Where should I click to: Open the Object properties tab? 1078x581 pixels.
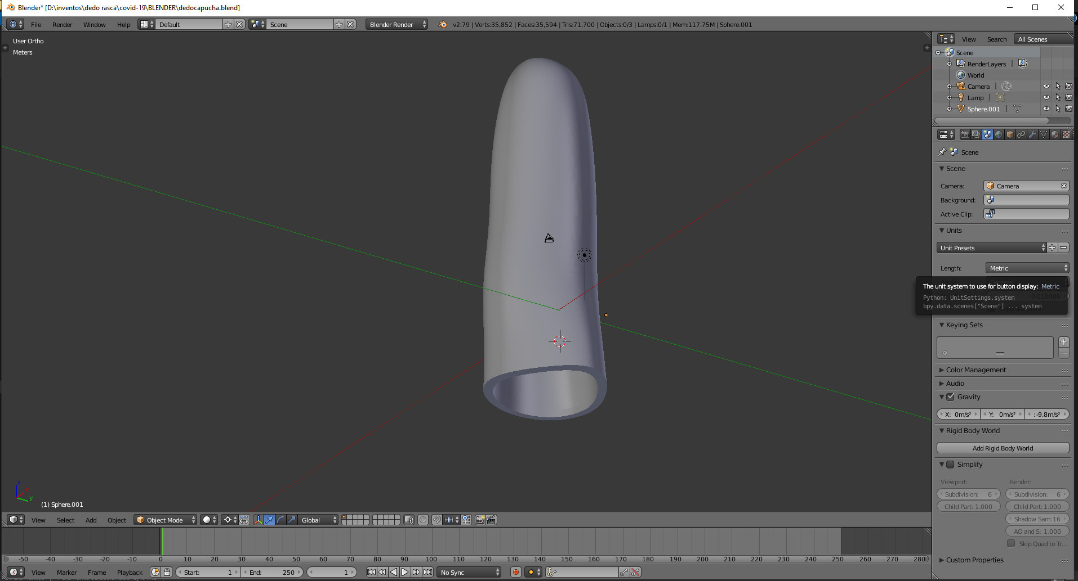pos(1010,134)
